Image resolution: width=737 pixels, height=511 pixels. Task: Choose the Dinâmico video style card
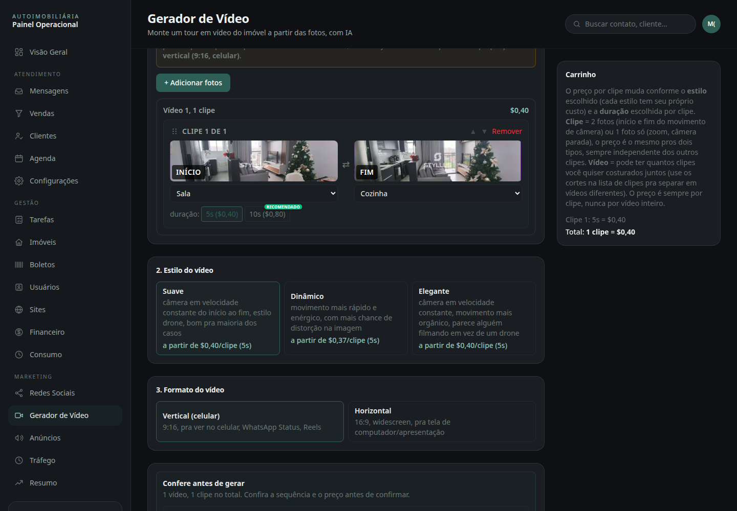tap(346, 318)
